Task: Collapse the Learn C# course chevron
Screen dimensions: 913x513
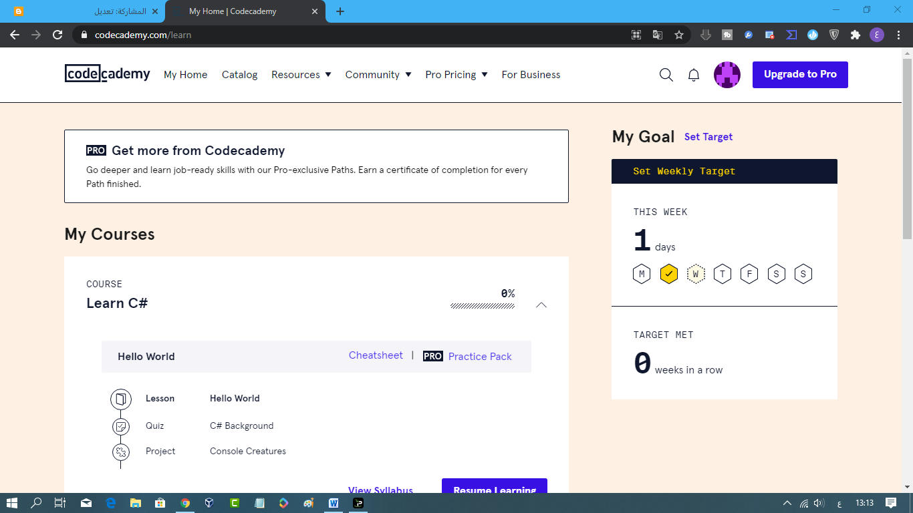Action: [x=541, y=305]
